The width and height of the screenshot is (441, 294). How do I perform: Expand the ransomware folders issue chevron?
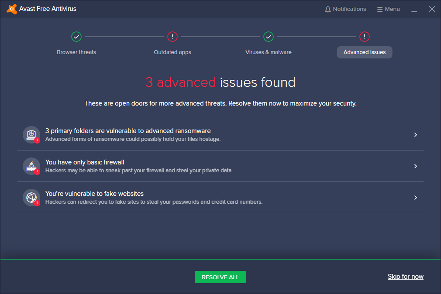point(415,135)
